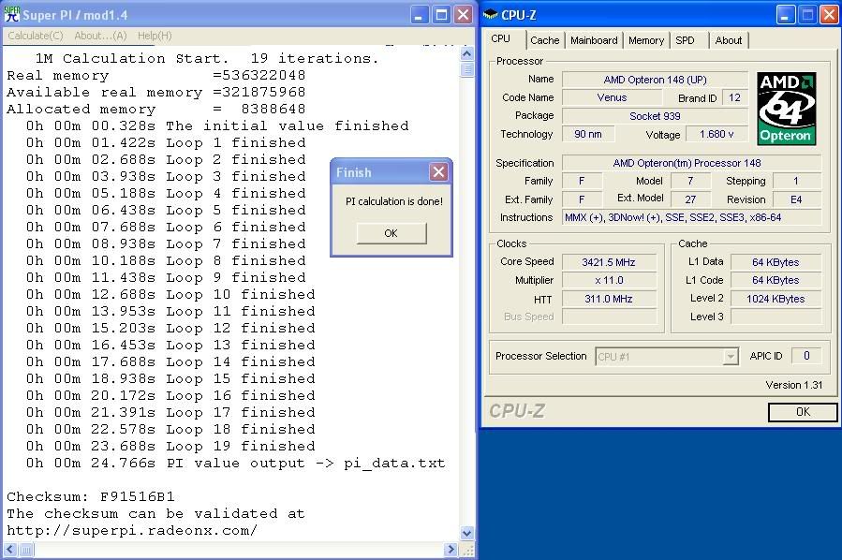Click the Super PI vertical scrollbar thumb
Screen dimensions: 842x560
tap(467, 70)
